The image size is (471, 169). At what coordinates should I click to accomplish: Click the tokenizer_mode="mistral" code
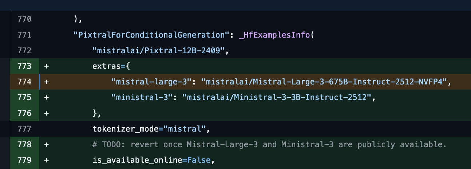(x=150, y=129)
